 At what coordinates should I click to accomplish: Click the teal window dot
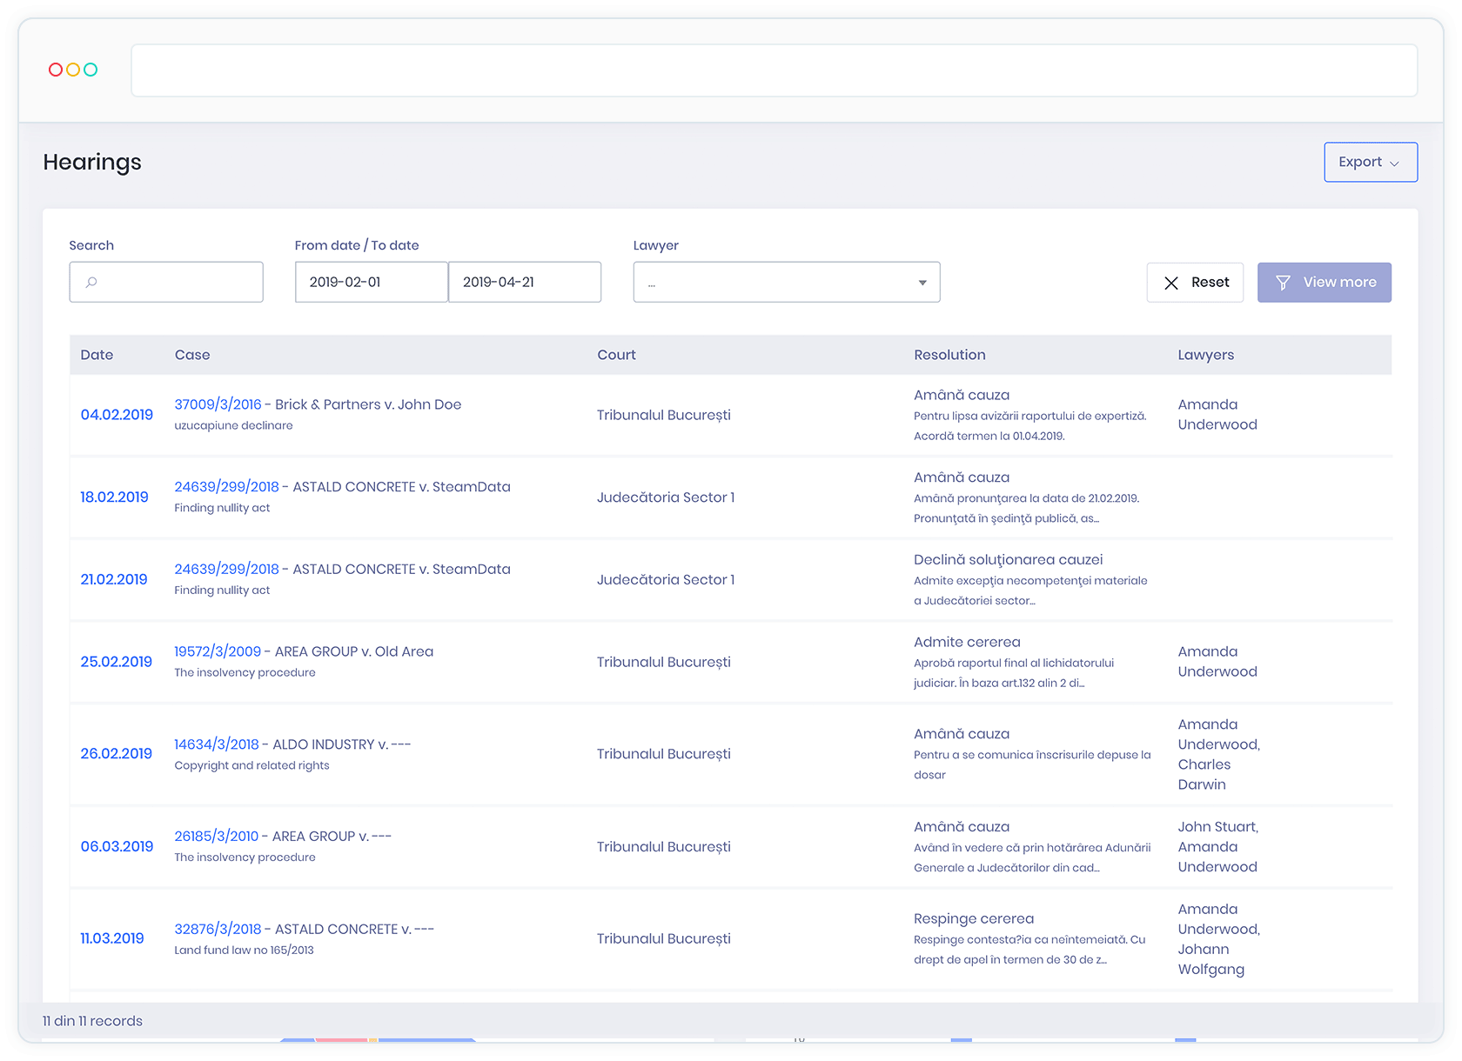91,70
